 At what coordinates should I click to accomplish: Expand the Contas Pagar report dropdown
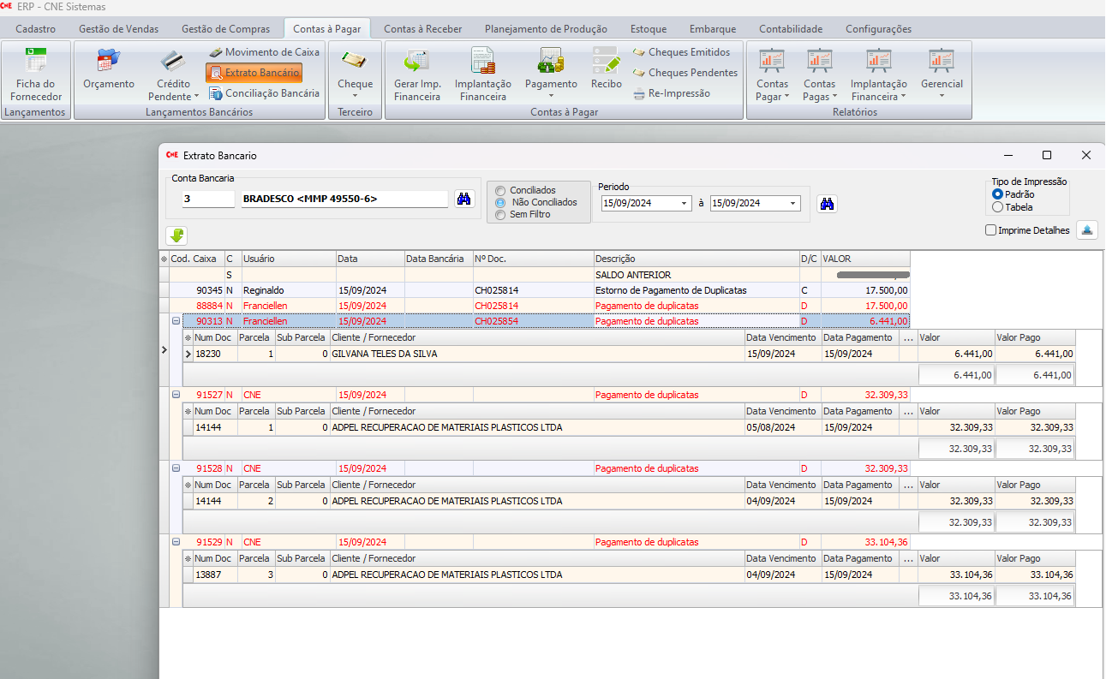pyautogui.click(x=772, y=91)
